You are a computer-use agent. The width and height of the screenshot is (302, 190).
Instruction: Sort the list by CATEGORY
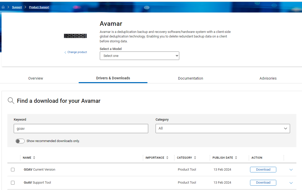tap(195, 158)
